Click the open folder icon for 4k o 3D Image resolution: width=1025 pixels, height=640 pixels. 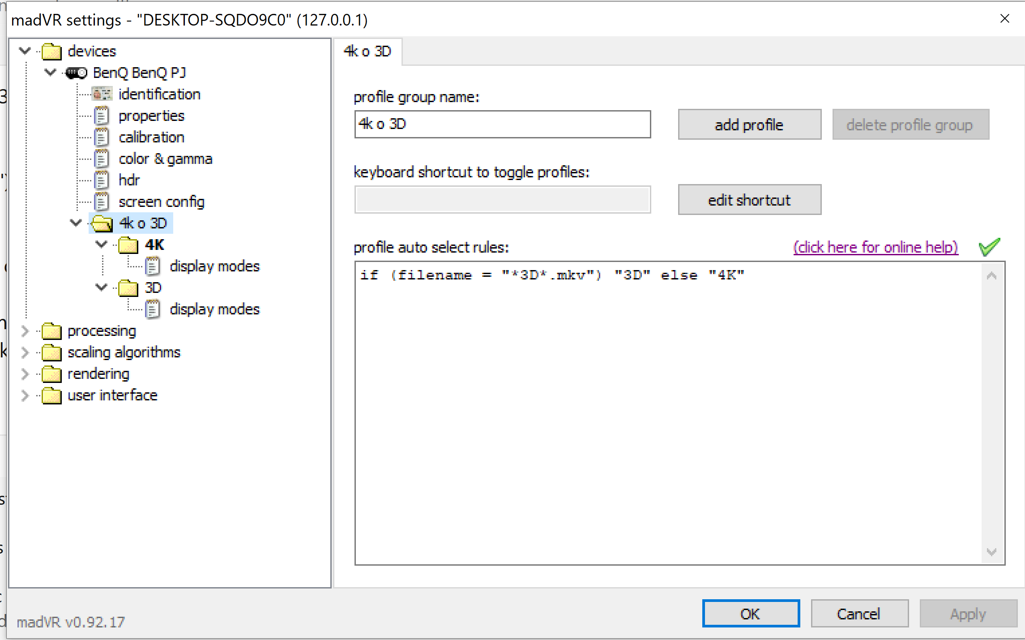tap(102, 223)
